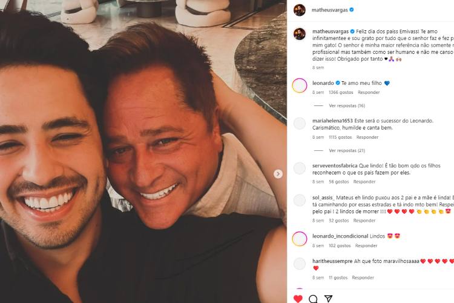Open the leonardo username link
Image resolution: width=454 pixels, height=303 pixels.
[x=325, y=82]
